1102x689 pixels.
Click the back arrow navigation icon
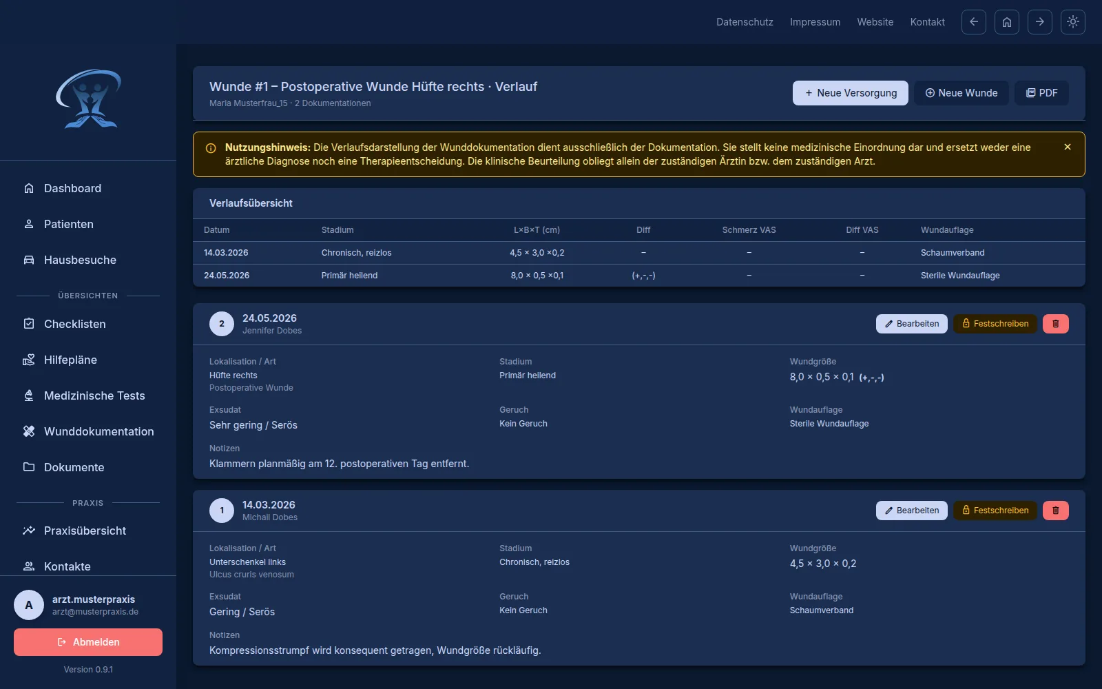click(x=974, y=22)
